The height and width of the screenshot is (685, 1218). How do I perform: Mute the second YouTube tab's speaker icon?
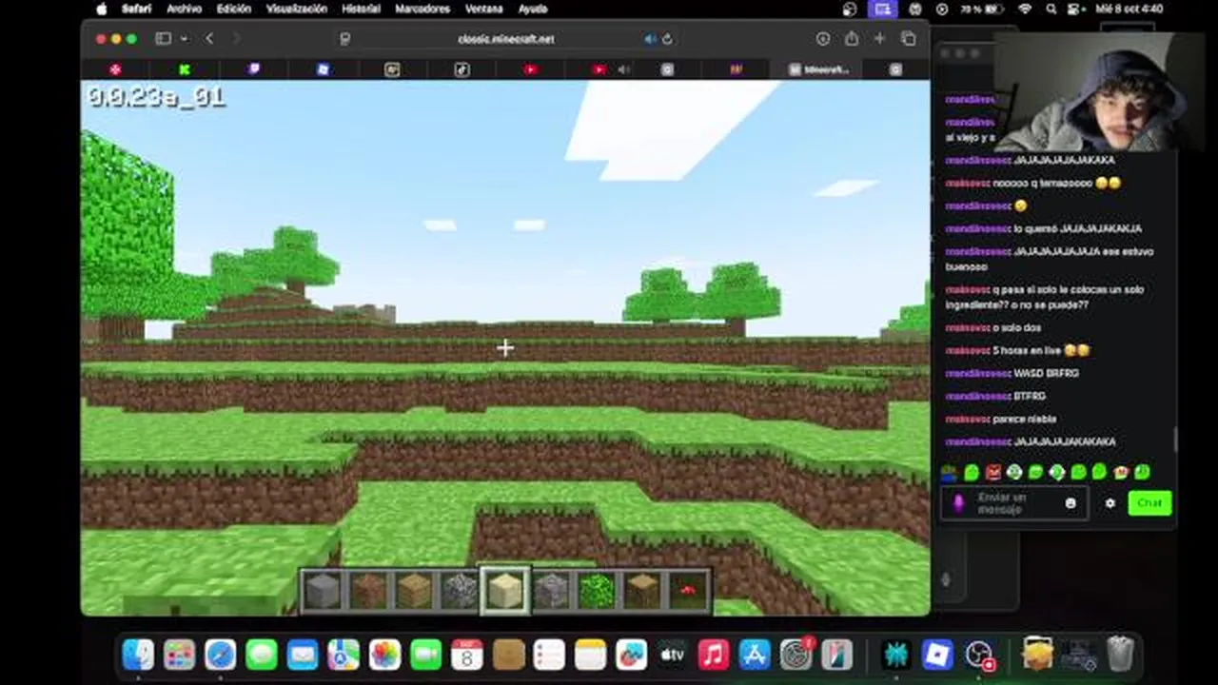click(x=624, y=69)
